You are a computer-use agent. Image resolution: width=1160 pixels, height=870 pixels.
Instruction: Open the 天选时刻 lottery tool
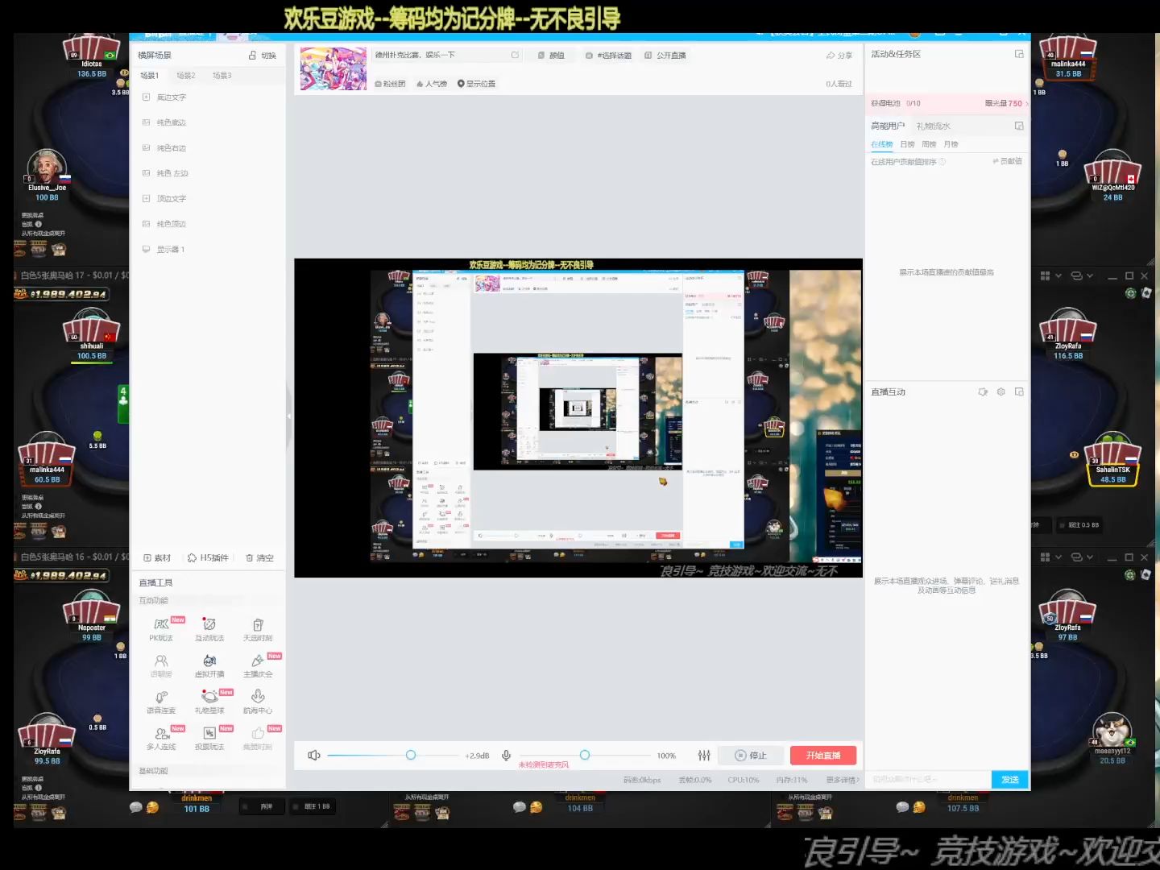point(258,629)
